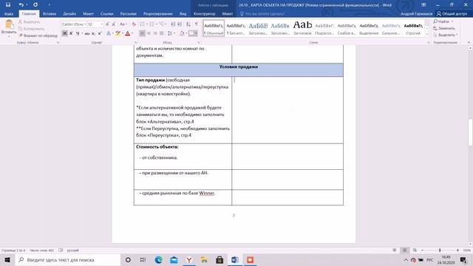Image resolution: width=473 pixels, height=266 pixels.
Task: Collapse the ribbon with the arrow
Action: [469, 43]
